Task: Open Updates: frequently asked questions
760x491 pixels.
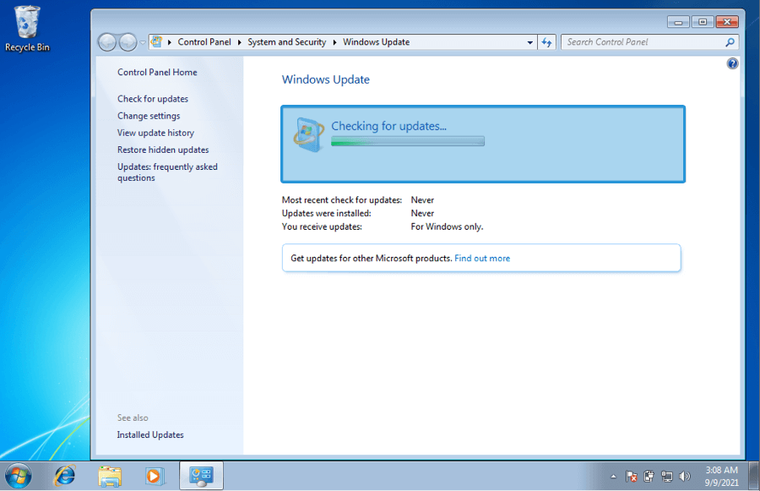Action: pyautogui.click(x=167, y=172)
